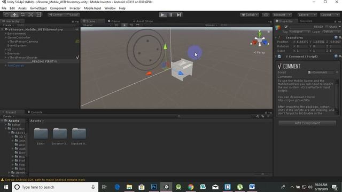Open the Mobile Input menu
342x192 pixels.
[92, 9]
